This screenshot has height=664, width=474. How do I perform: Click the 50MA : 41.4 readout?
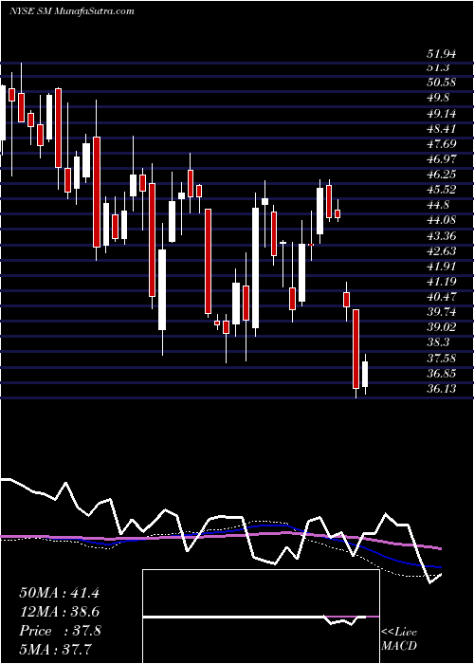tap(59, 593)
